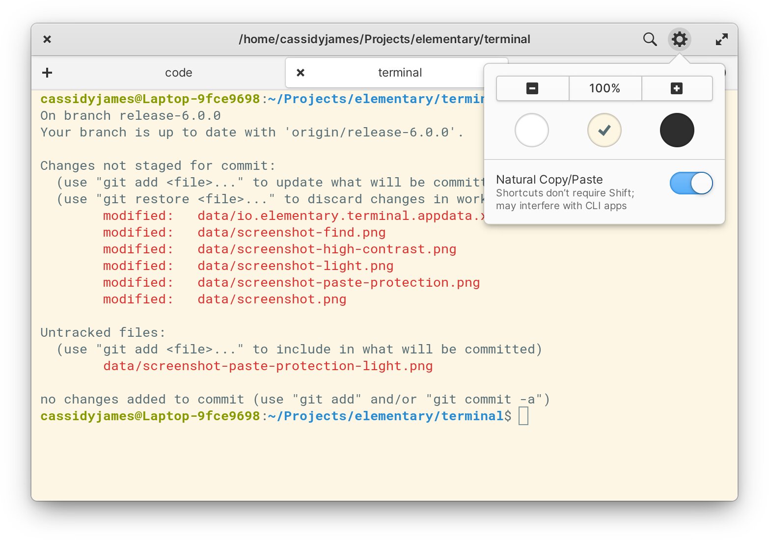
Task: Close the "terminal" tab
Action: pos(301,73)
